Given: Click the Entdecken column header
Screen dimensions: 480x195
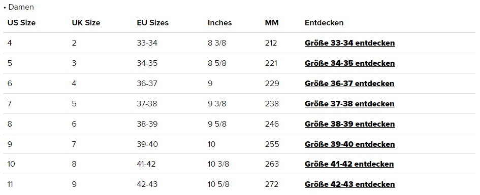Looking at the screenshot, I should tap(324, 23).
